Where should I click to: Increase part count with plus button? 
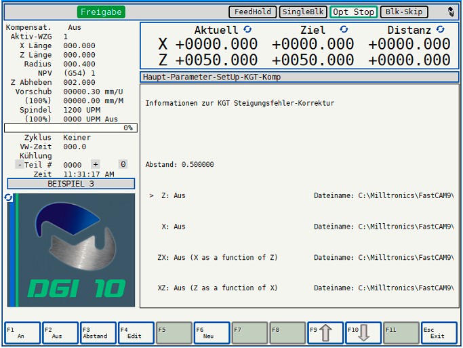point(96,164)
